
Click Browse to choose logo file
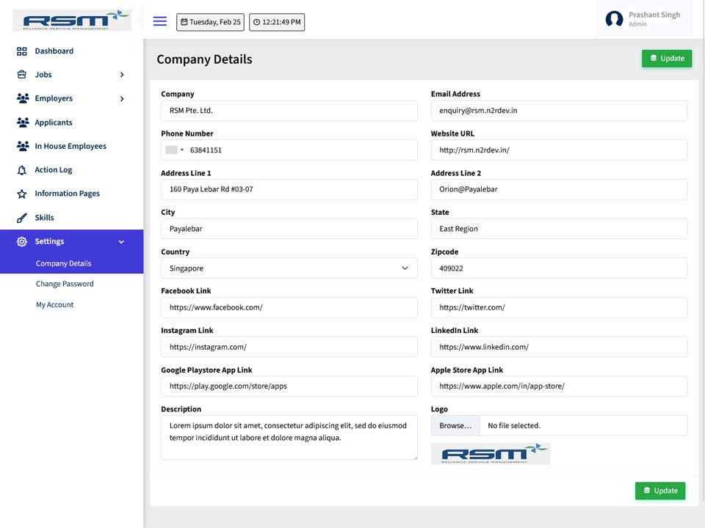point(455,425)
